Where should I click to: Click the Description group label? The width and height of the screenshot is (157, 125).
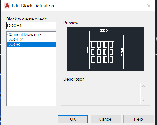(74, 79)
